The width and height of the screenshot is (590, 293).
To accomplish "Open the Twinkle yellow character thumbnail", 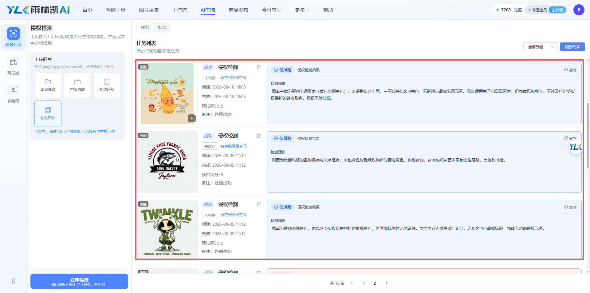I will tap(167, 93).
